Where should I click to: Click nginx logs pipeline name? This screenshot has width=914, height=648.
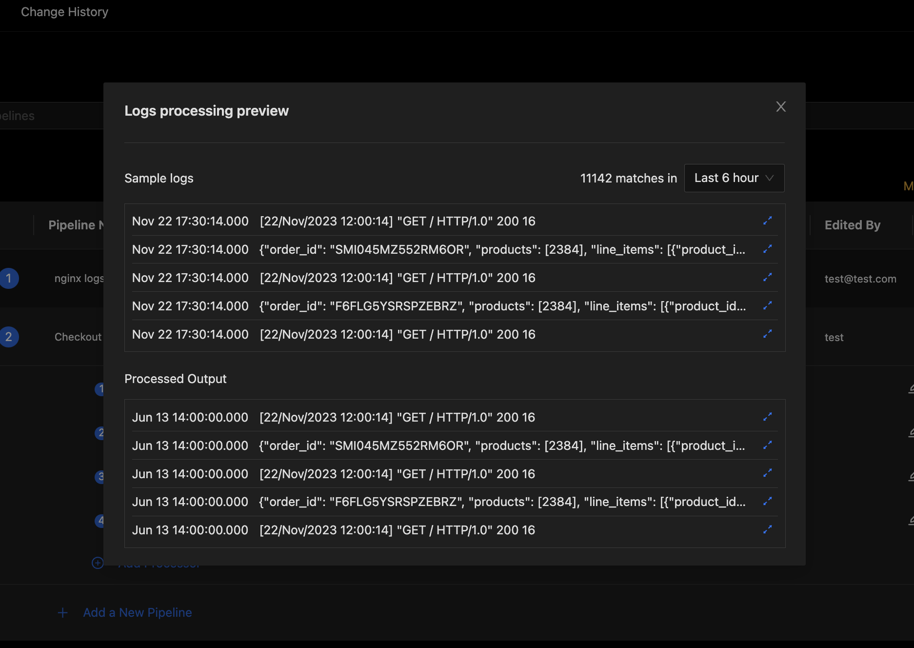[x=79, y=279]
